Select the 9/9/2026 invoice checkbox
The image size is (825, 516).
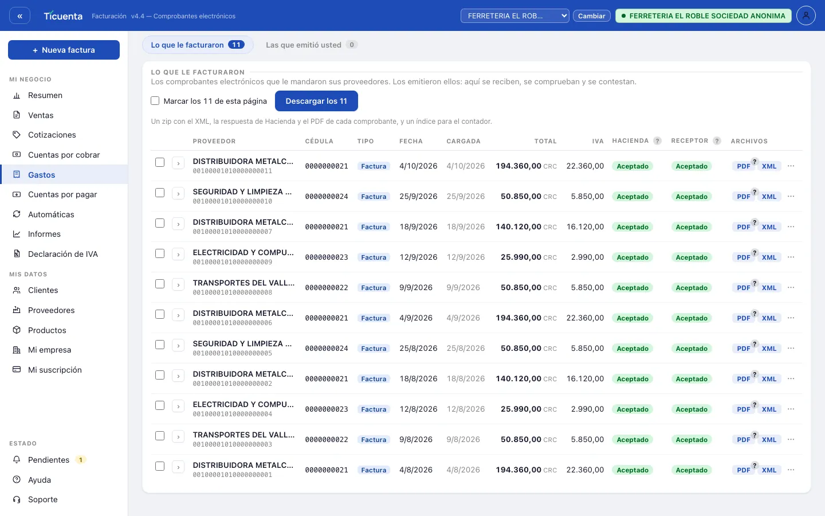point(160,284)
